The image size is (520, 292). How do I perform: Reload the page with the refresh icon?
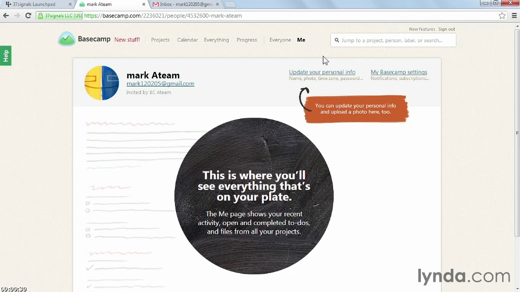click(28, 16)
